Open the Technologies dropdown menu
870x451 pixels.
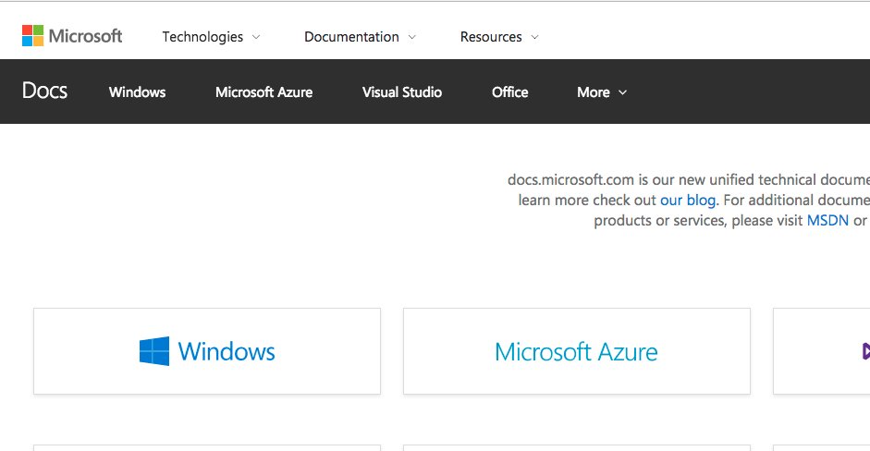(x=211, y=37)
